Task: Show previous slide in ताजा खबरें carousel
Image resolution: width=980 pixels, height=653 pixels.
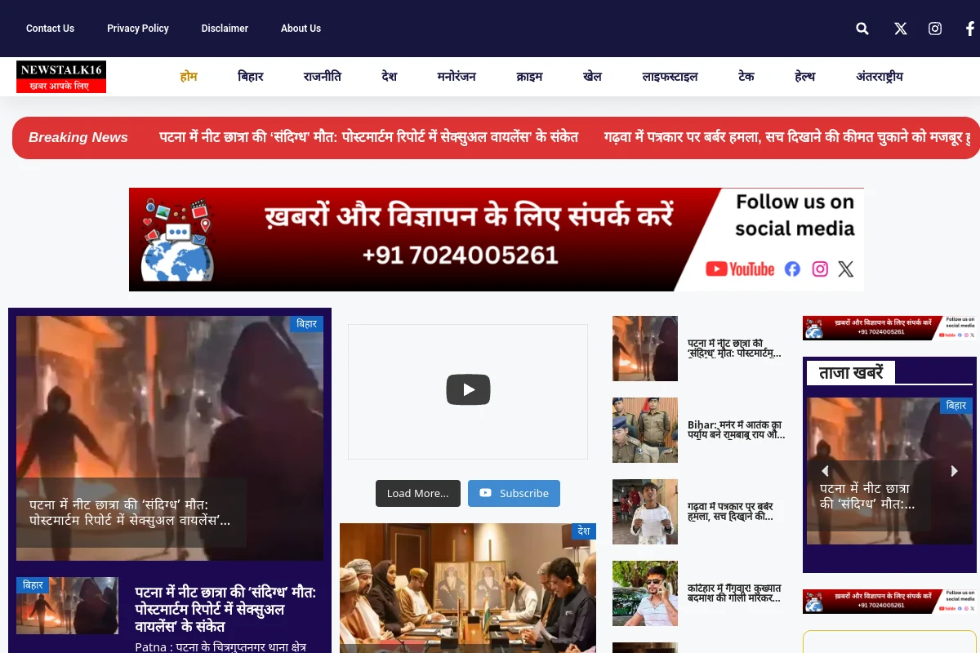Action: (x=825, y=471)
